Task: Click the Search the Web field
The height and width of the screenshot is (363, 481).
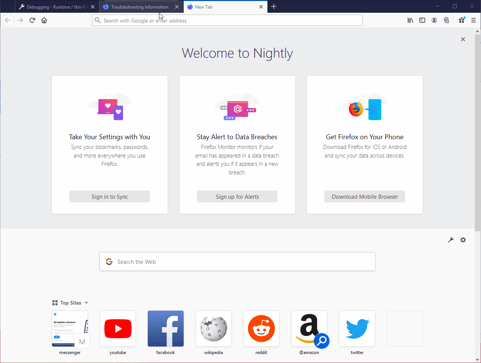Action: pos(238,262)
